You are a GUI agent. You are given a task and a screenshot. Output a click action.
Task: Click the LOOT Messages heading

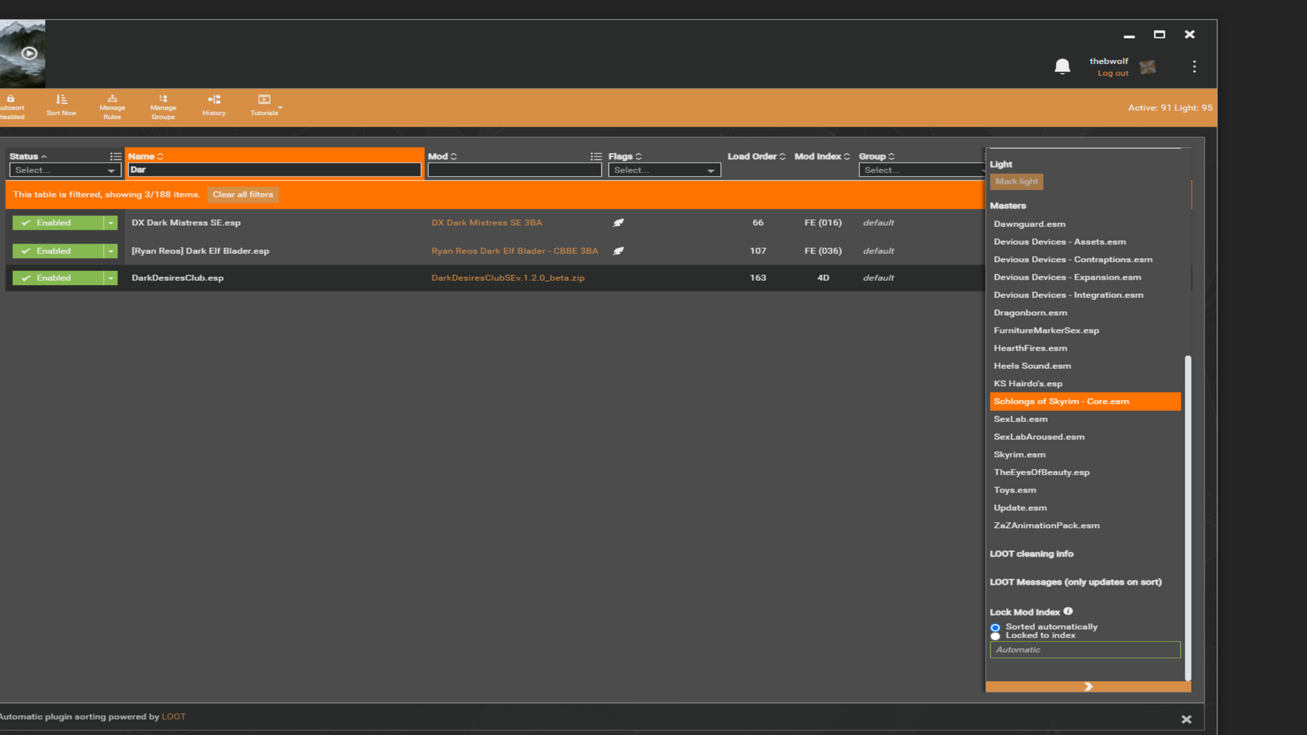click(x=1076, y=582)
